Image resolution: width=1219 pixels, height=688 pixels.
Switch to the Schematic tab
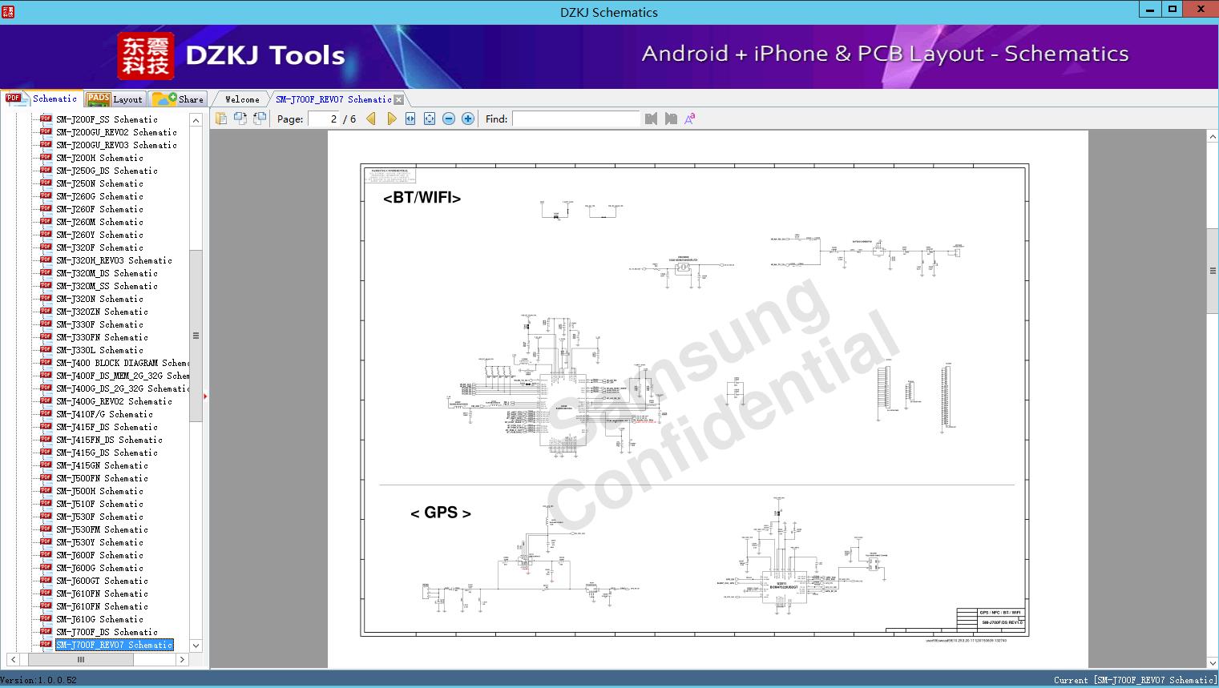pyautogui.click(x=42, y=99)
